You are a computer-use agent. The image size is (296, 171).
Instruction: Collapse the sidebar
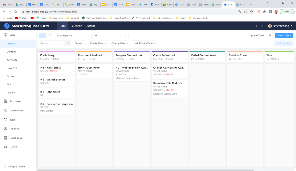coord(16,166)
